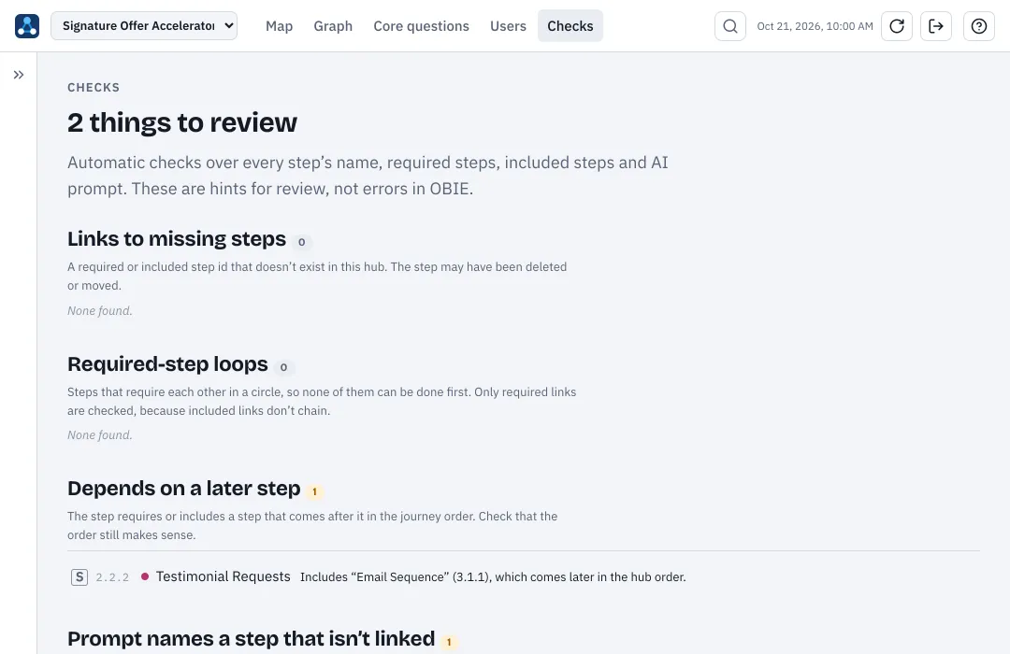The width and height of the screenshot is (1010, 654).
Task: Click the Includes "Email Sequence" (3.1.1) message
Action: (493, 577)
